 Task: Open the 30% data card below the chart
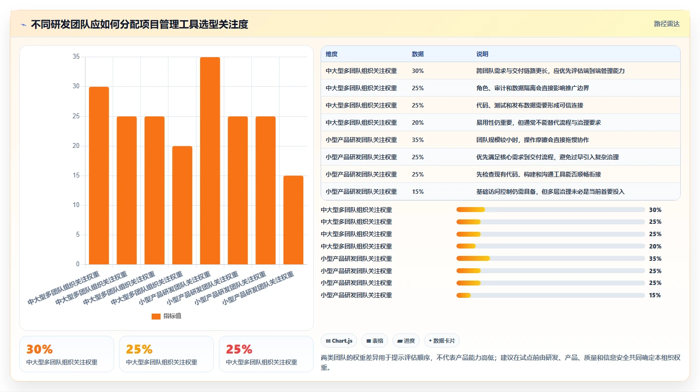(67, 354)
